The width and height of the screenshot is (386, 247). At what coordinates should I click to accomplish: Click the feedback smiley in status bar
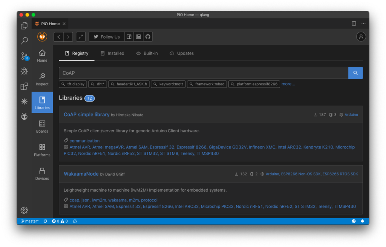tap(354, 221)
